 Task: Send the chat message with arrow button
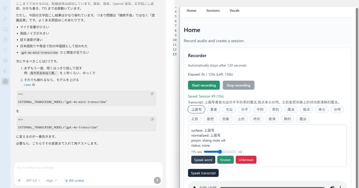pos(157,180)
